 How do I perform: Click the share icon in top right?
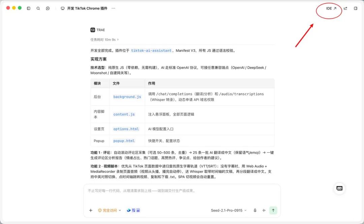345,8
